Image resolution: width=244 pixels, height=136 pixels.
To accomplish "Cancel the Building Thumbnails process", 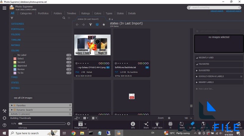I will click(68, 123).
